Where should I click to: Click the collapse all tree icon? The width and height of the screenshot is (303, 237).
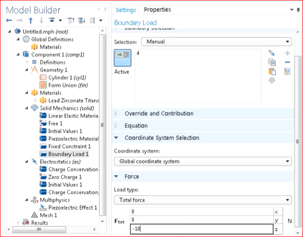click(x=70, y=20)
